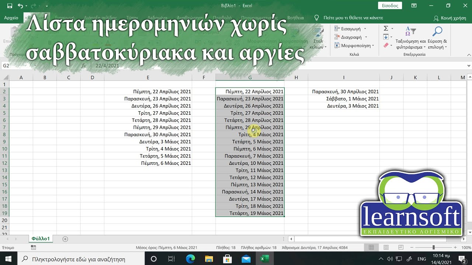Undo the last action in the quick access toolbar

[x=20, y=6]
